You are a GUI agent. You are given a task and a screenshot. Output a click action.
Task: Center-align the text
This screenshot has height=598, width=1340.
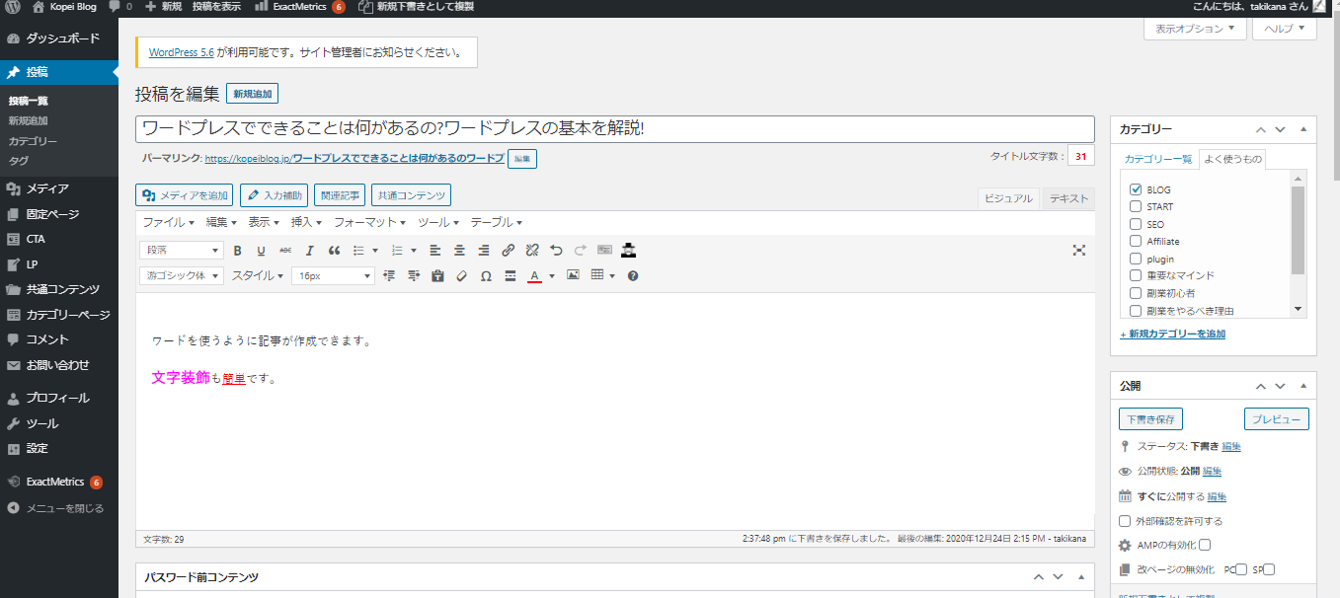[459, 251]
